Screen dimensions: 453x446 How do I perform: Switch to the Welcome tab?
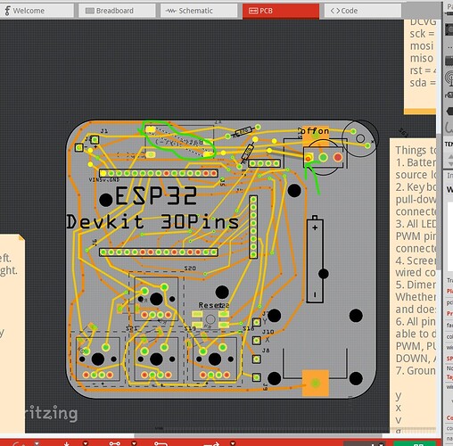tap(37, 11)
